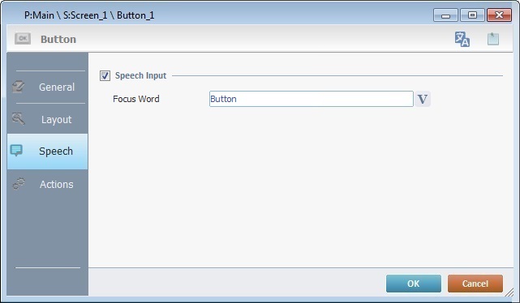
Task: Close the Button_1 properties dialog
Action: [x=499, y=15]
